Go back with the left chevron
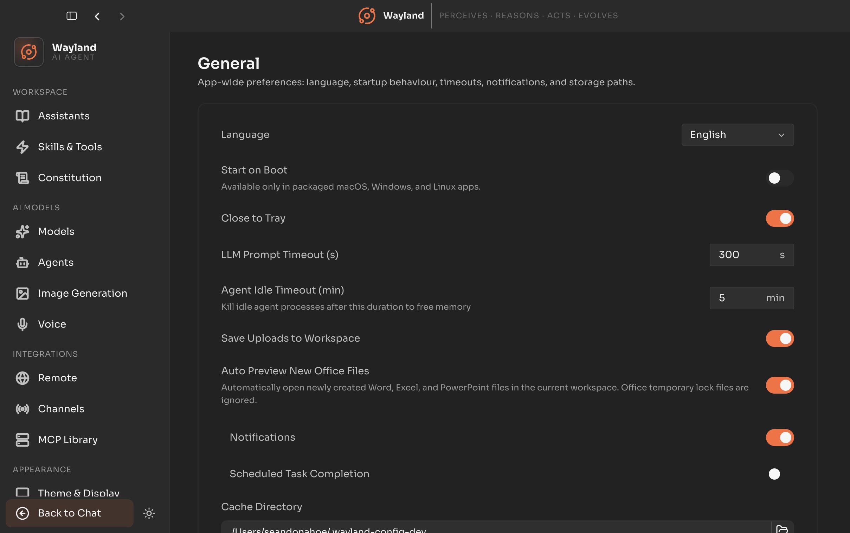Screen dimensions: 850x533 [97, 16]
